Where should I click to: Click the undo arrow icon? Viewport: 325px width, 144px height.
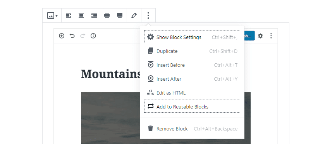click(x=72, y=36)
